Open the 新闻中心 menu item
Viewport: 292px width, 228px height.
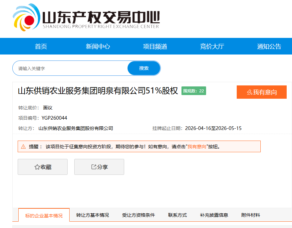(98, 46)
